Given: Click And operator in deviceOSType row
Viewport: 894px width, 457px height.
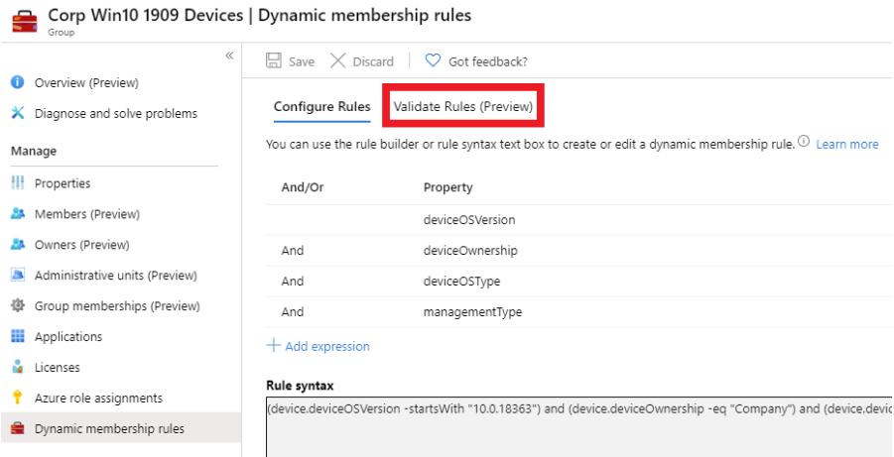Looking at the screenshot, I should (x=293, y=282).
